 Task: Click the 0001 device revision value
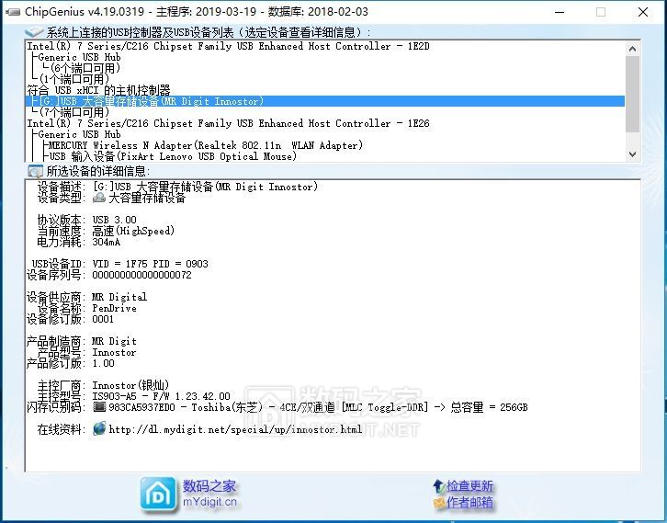point(103,319)
